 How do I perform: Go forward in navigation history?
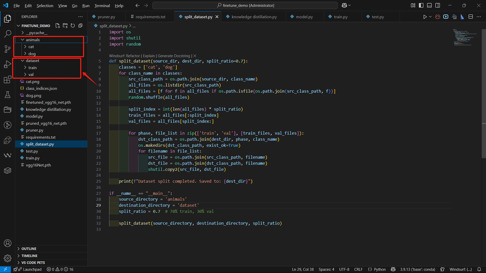tap(146, 5)
